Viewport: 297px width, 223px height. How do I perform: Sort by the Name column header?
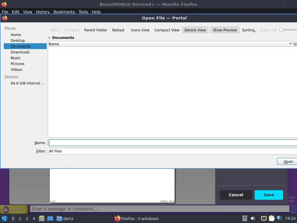[170, 44]
